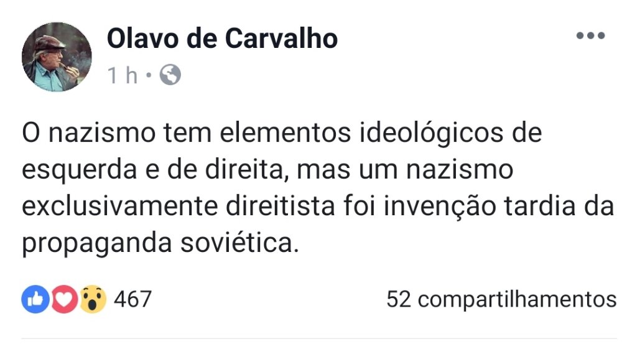The width and height of the screenshot is (622, 349).
Task: Open Olavo de Carvalho's profile picture
Action: [x=57, y=57]
